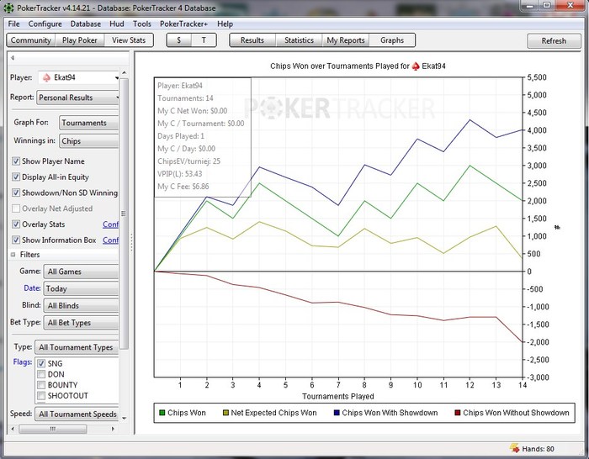
Task: Open the Date filter Today dropdown
Action: 81,288
